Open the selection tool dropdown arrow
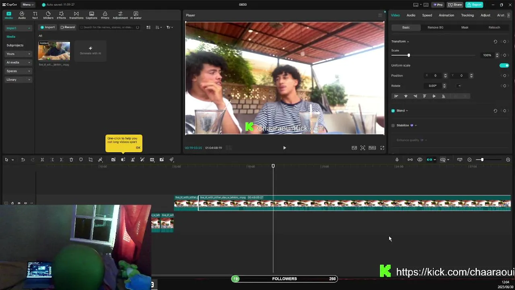 [x=12, y=160]
